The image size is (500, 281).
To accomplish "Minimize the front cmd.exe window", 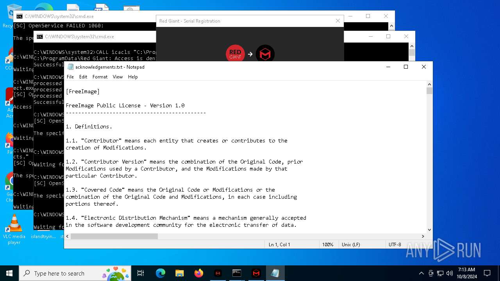I will (x=370, y=36).
